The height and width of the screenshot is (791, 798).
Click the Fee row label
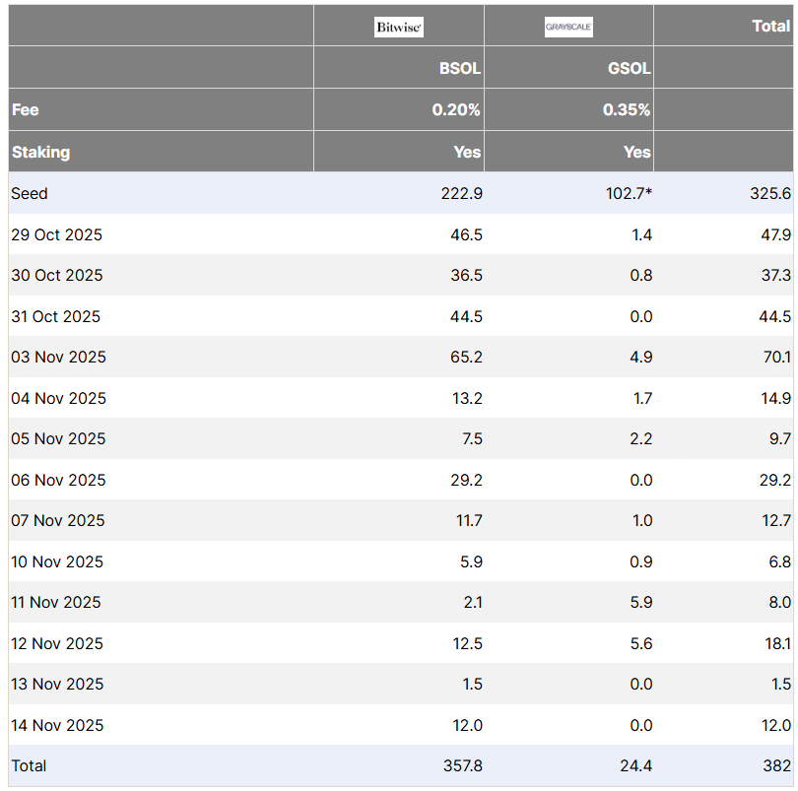click(26, 109)
